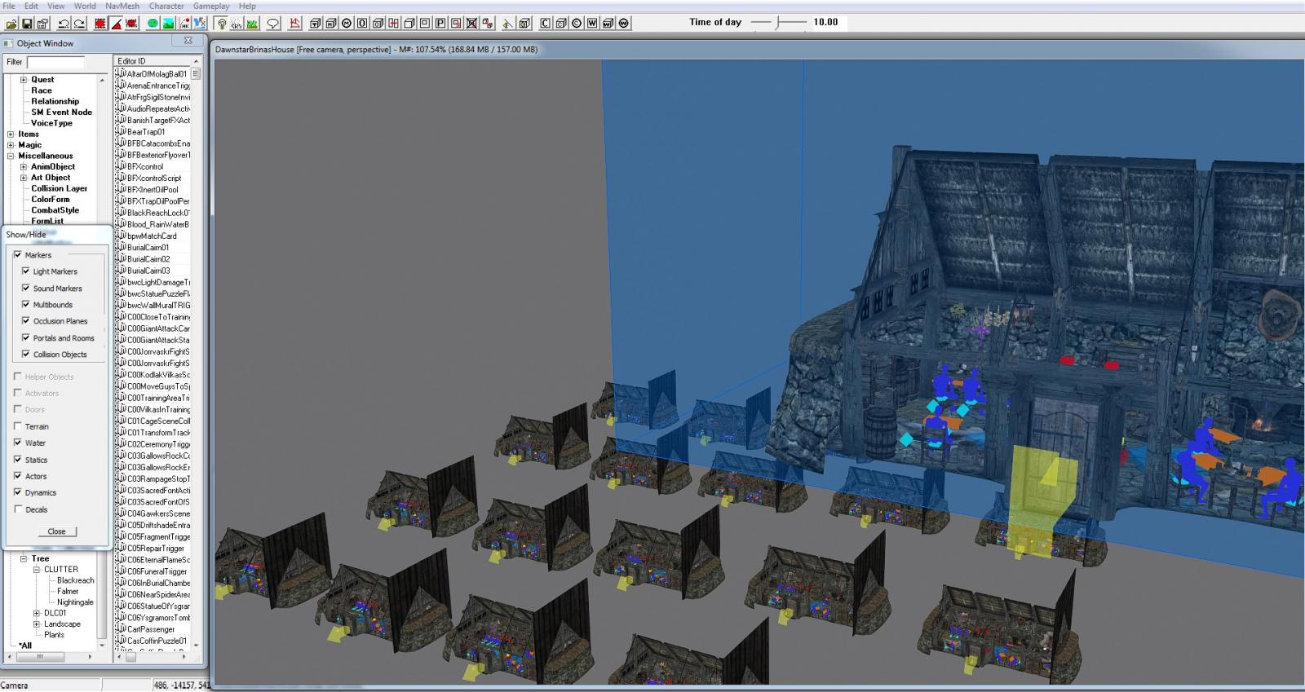
Task: Toggle the Light Markers checkbox
Action: coord(26,271)
